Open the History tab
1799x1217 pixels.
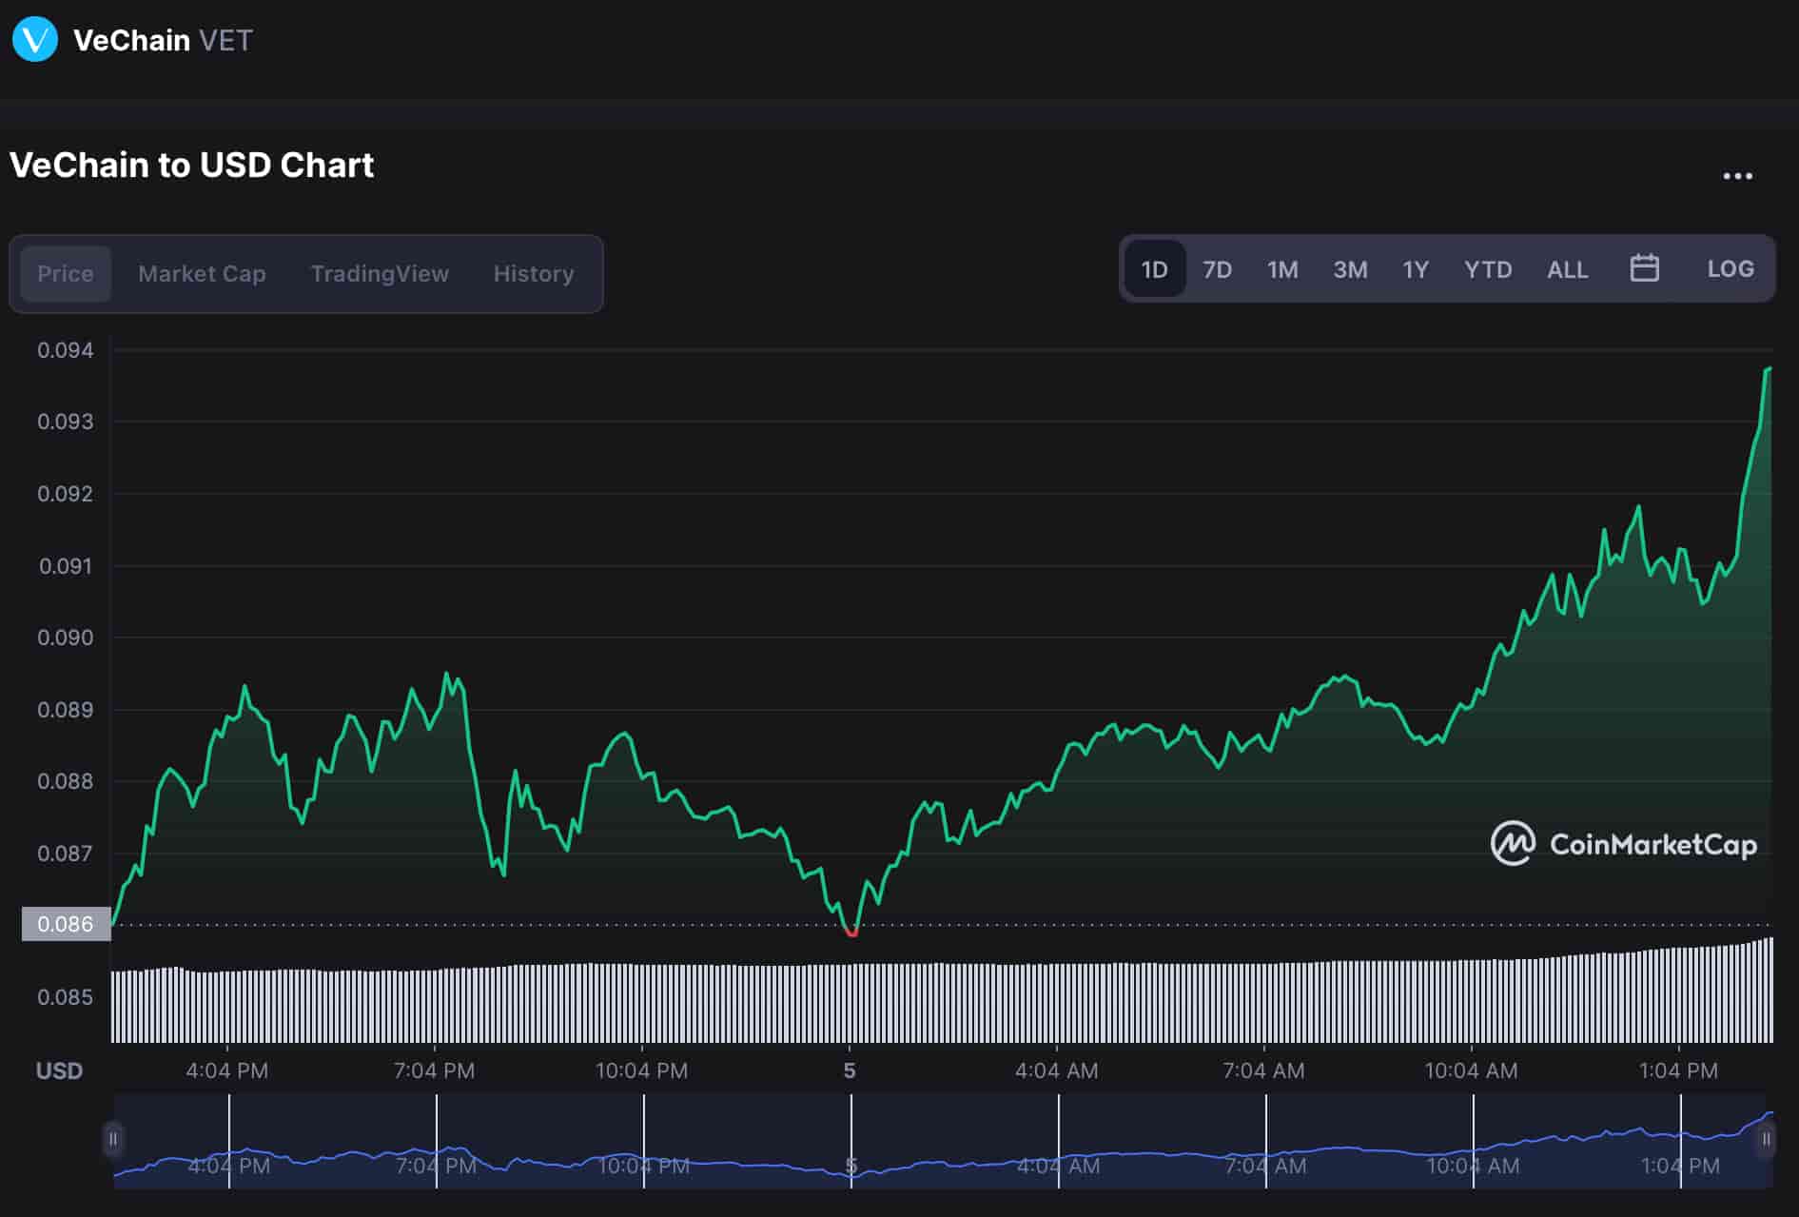[x=533, y=273]
